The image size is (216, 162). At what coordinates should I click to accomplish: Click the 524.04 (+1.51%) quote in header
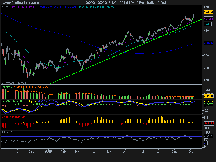tap(132, 3)
